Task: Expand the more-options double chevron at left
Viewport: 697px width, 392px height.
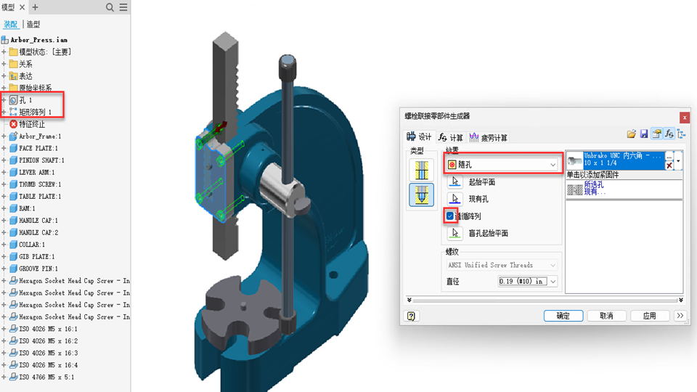Action: 409,301
